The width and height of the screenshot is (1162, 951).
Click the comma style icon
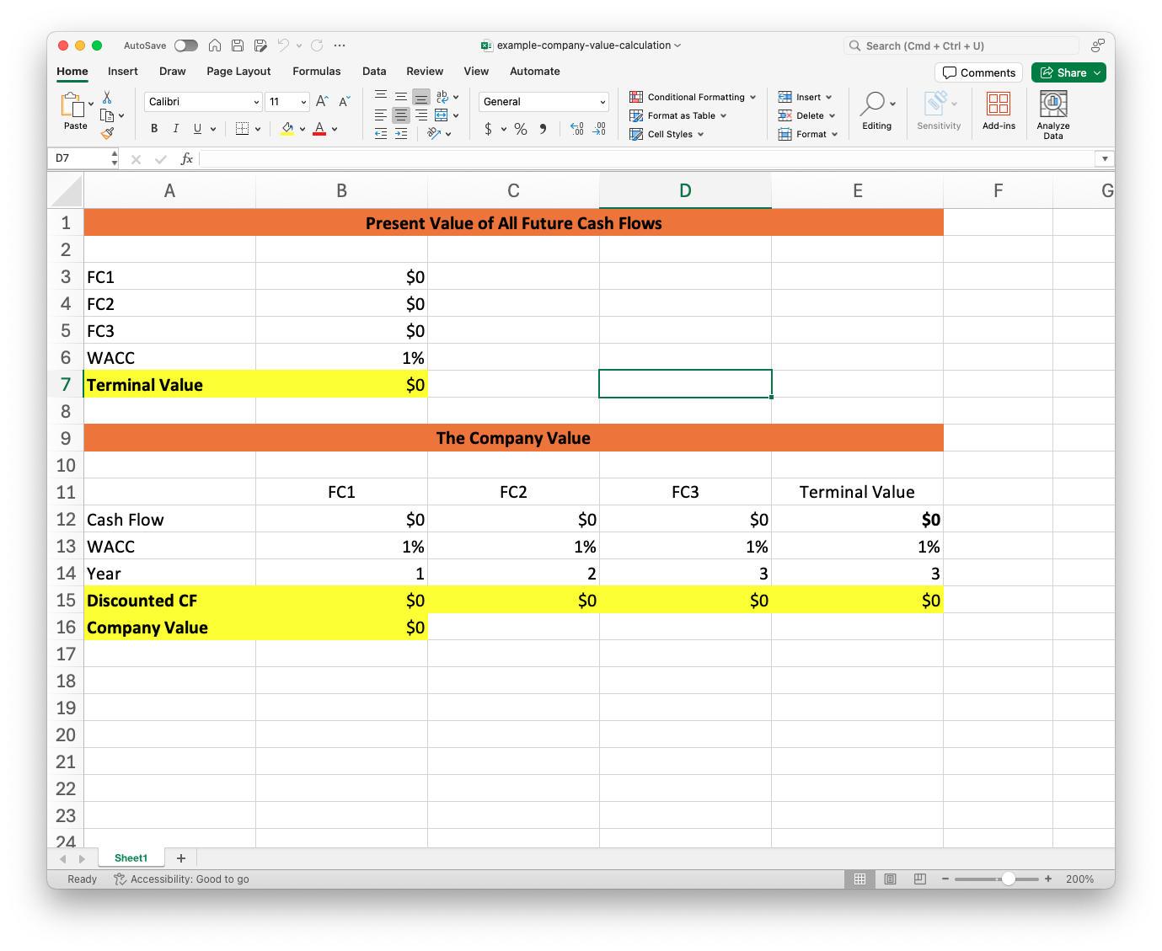coord(543,129)
